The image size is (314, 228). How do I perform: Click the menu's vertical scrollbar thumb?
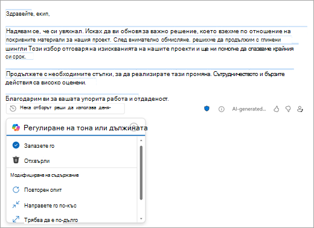(x=141, y=173)
